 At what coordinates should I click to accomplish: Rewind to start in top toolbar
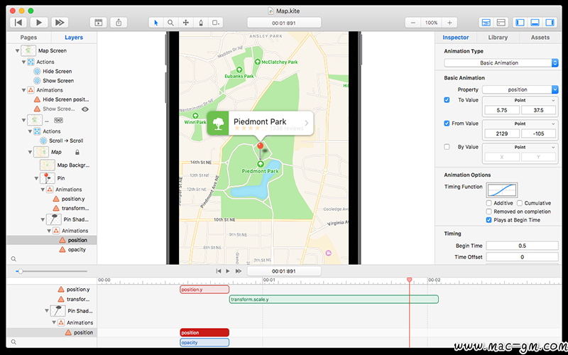[18, 23]
